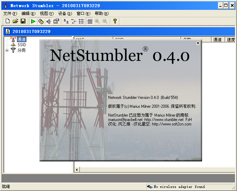Image resolution: width=237 pixels, height=191 pixels.
Task: Select the 通道 channel tree item
Action: tap(21, 39)
